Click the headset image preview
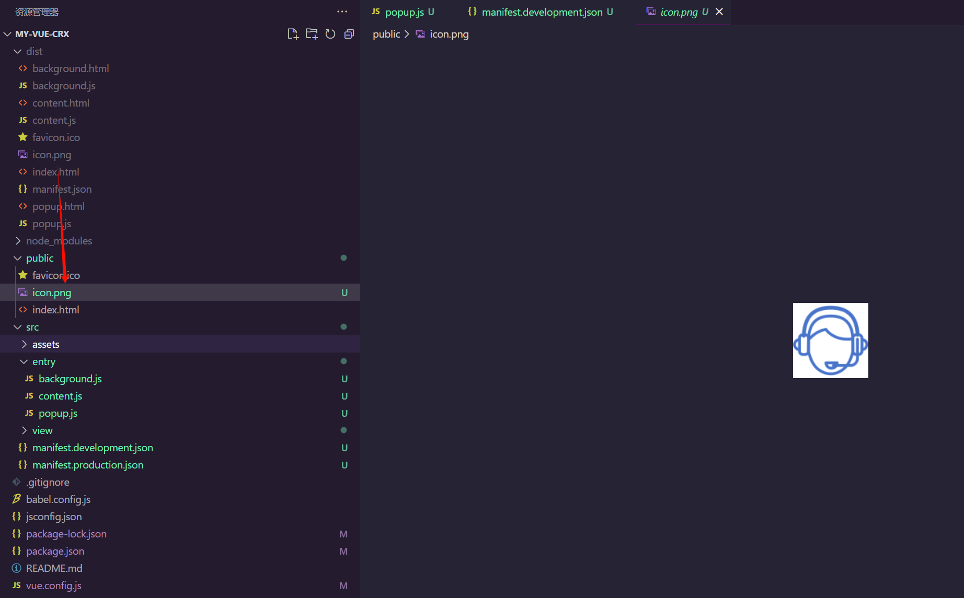This screenshot has height=598, width=964. (x=831, y=341)
